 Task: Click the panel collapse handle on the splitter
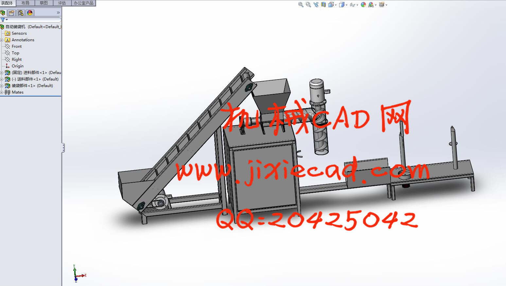click(63, 148)
